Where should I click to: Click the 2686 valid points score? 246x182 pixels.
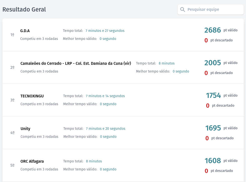pyautogui.click(x=212, y=30)
